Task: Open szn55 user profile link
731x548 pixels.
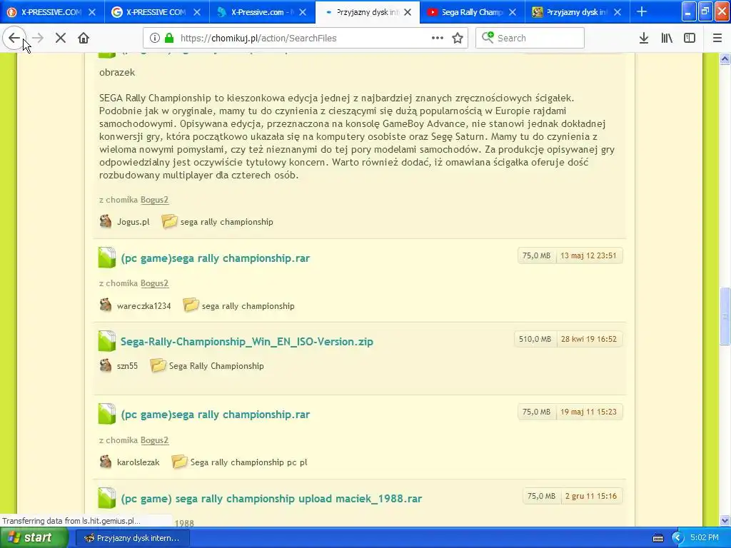Action: pyautogui.click(x=127, y=366)
